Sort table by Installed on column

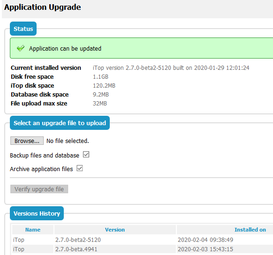tap(250, 230)
